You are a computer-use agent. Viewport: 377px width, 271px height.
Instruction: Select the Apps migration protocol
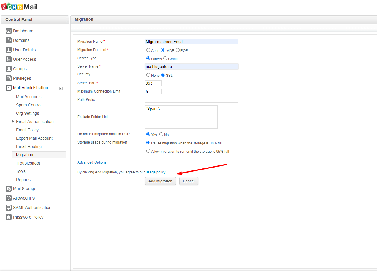click(x=148, y=50)
